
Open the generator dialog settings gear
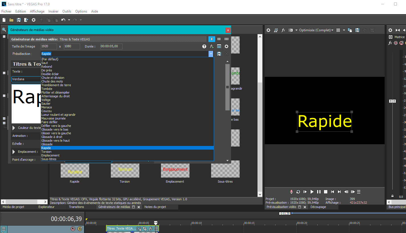click(x=227, y=46)
